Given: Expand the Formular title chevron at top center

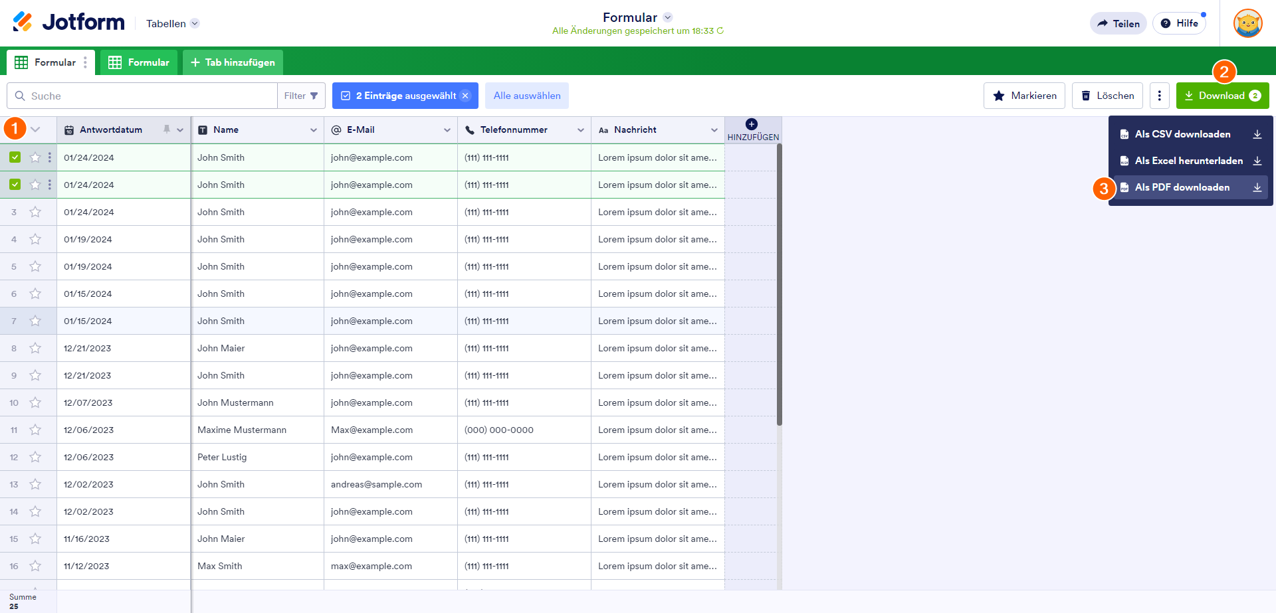Looking at the screenshot, I should (x=668, y=17).
